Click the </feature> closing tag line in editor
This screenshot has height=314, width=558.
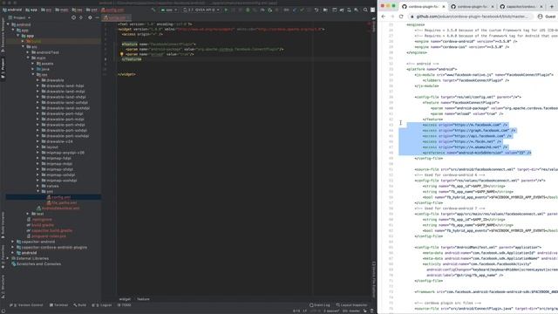[132, 59]
